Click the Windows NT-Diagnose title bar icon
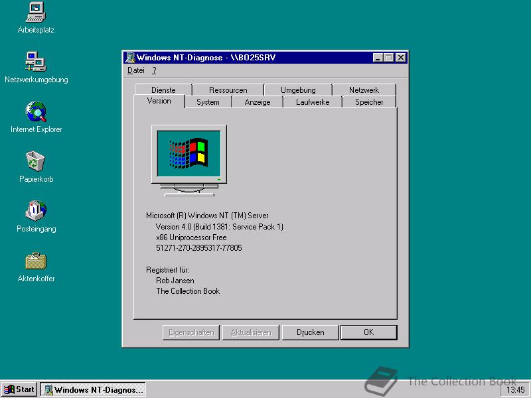Viewport: 531px width, 398px height. [x=129, y=58]
